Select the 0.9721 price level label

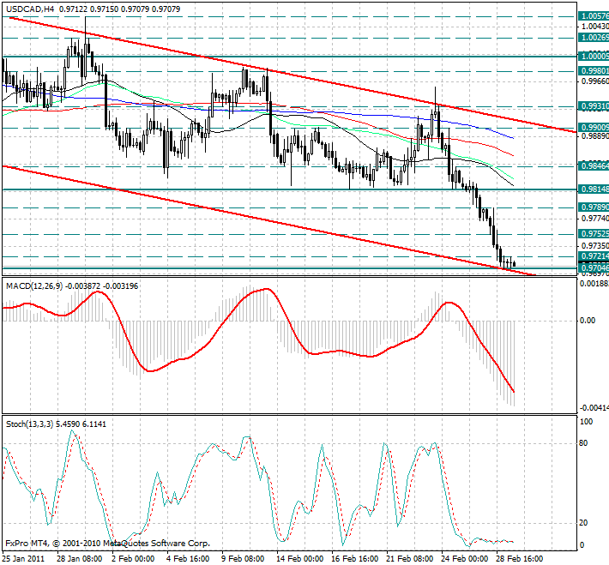[594, 255]
